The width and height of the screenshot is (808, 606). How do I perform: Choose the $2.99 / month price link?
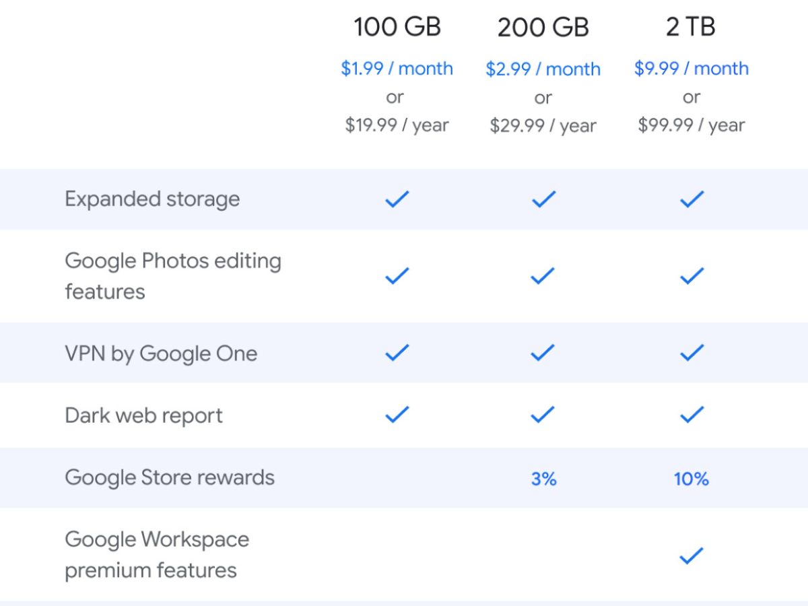point(543,69)
